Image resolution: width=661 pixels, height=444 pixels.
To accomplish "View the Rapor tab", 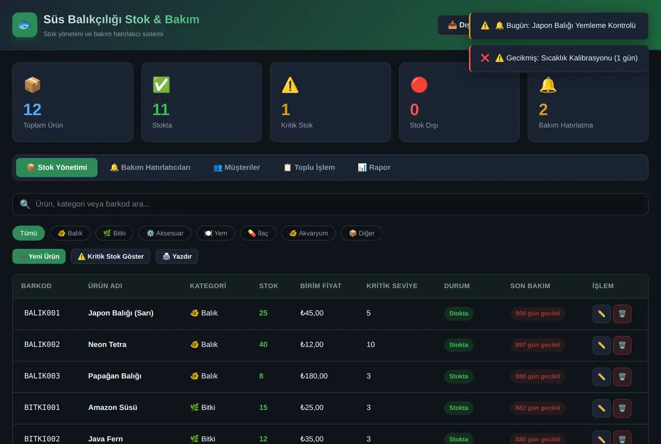I will pos(374,167).
